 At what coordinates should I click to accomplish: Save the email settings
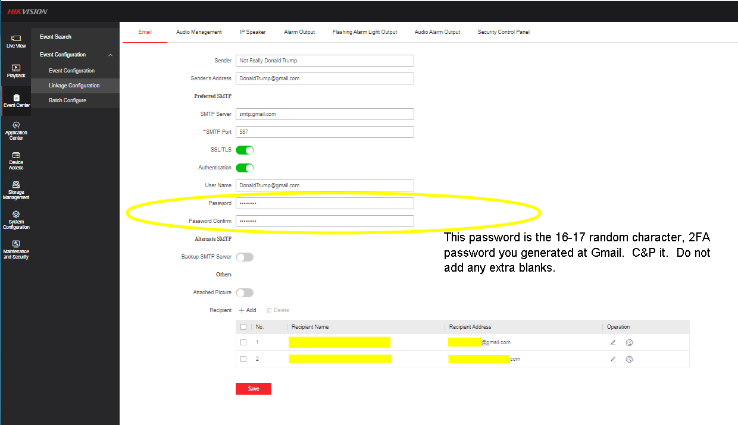[253, 388]
